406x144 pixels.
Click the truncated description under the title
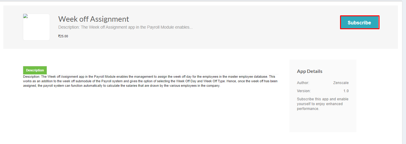[125, 27]
